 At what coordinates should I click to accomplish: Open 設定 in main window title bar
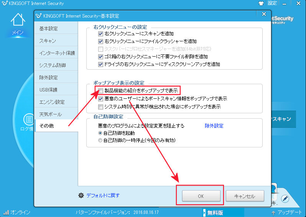click(272, 3)
